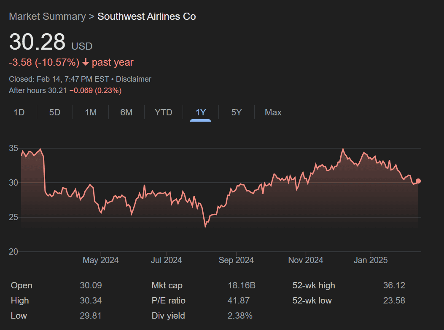Click the 20 y-axis label
The image size is (444, 330).
13,252
